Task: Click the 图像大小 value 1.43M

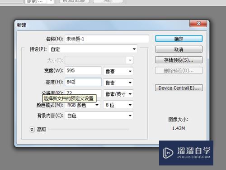Action: point(179,128)
